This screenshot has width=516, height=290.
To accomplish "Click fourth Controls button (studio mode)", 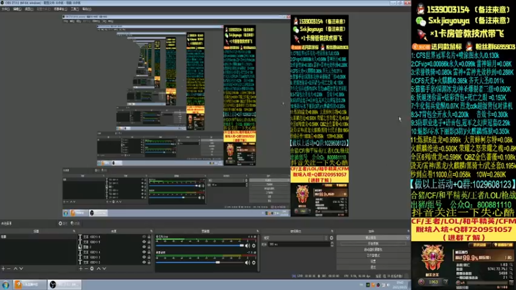I will coord(373,255).
